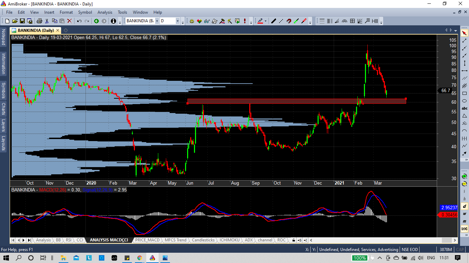
Task: Click the red horizontal resistance zone rectangle
Action: click(x=297, y=101)
